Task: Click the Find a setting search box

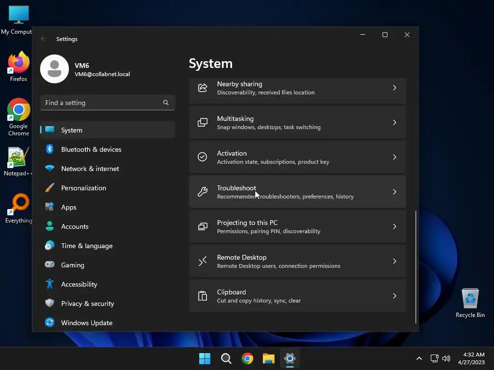Action: point(108,103)
